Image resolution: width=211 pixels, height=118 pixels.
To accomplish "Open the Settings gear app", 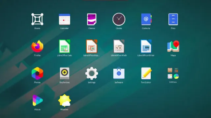I will point(92,73).
